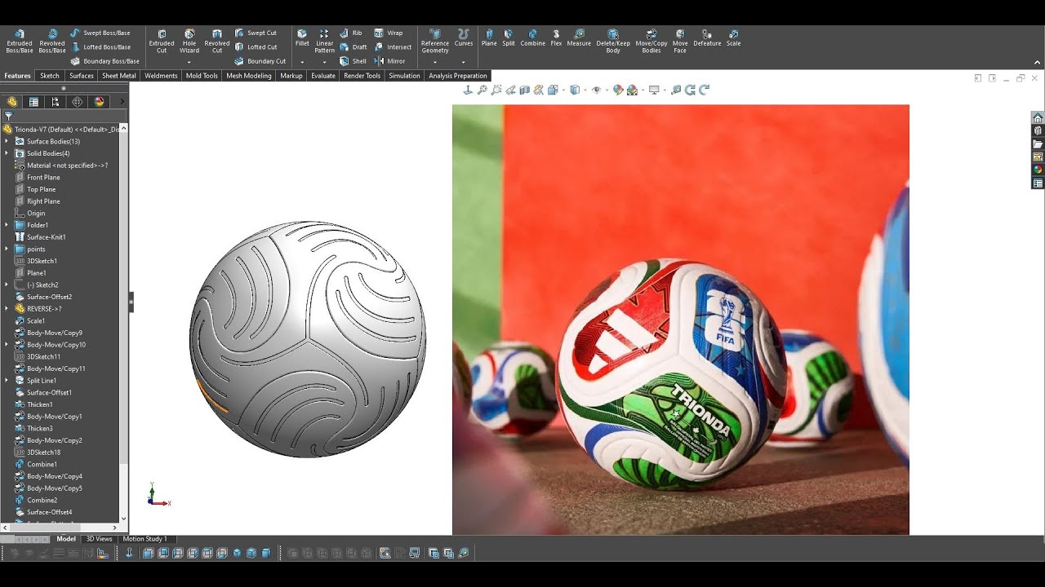Switch to the Evaluate tab
Image resolution: width=1045 pixels, height=587 pixels.
[x=323, y=76]
